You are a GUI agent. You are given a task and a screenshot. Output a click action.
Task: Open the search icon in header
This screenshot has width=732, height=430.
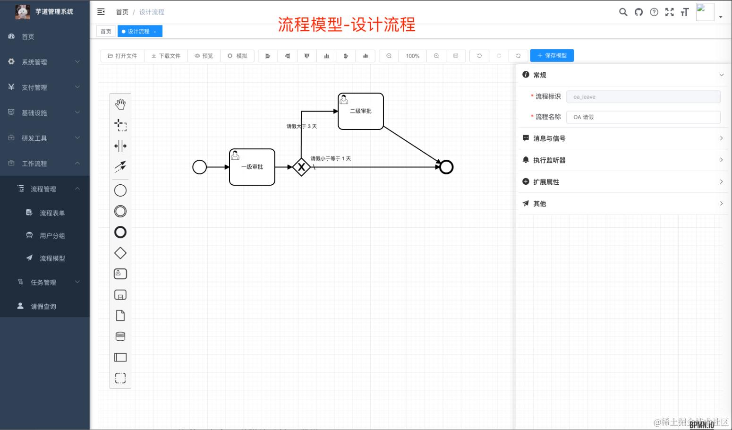click(623, 12)
